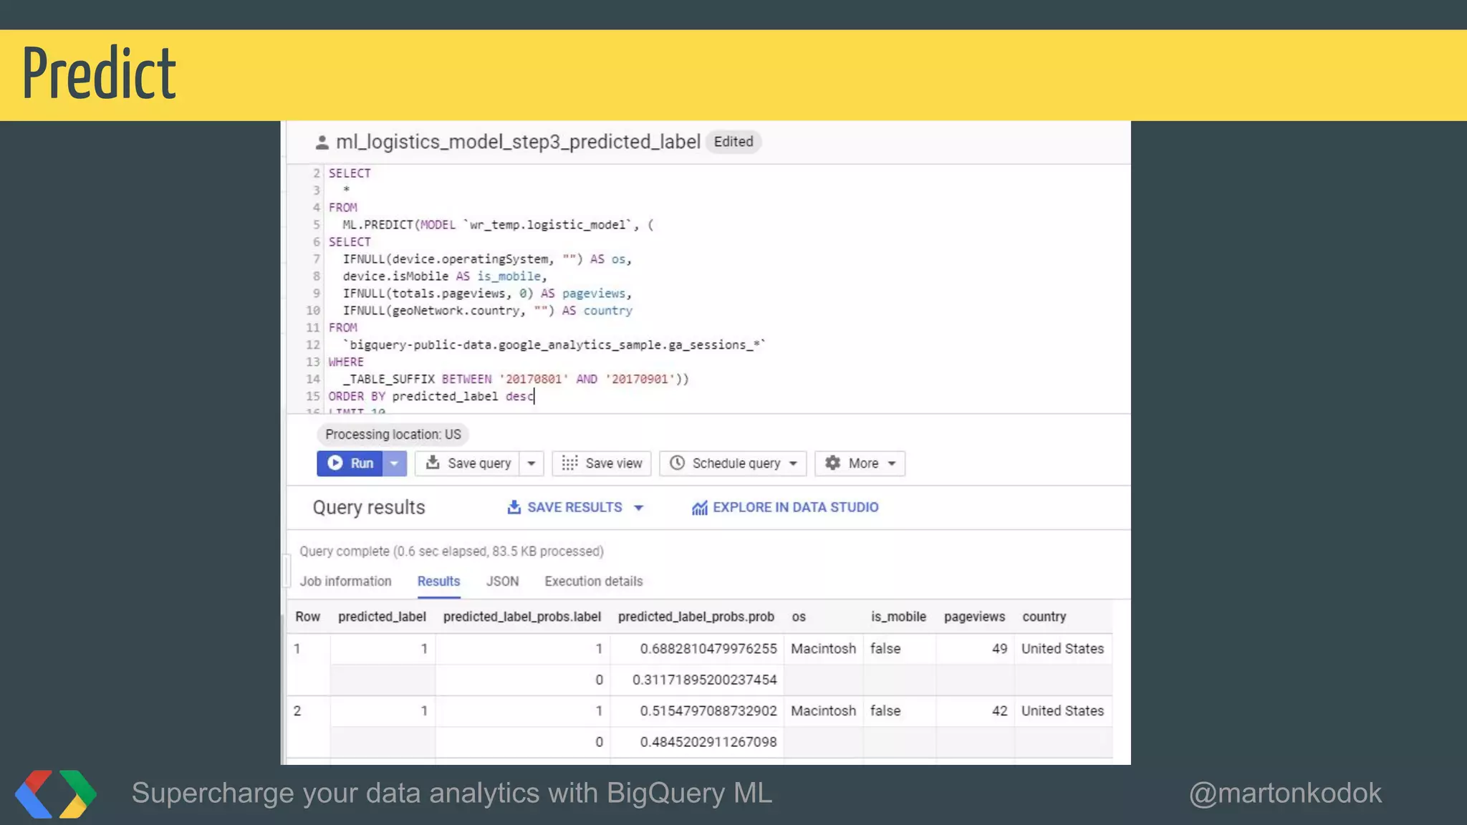The image size is (1467, 825).
Task: Click the os column header
Action: point(799,617)
